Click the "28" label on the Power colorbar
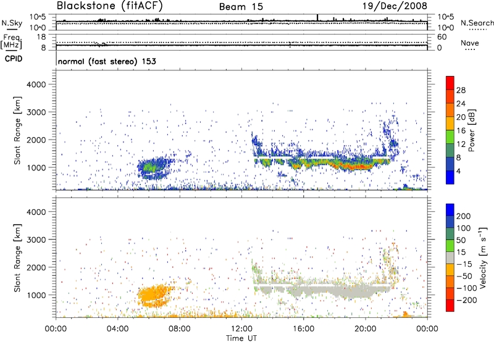 coord(461,90)
